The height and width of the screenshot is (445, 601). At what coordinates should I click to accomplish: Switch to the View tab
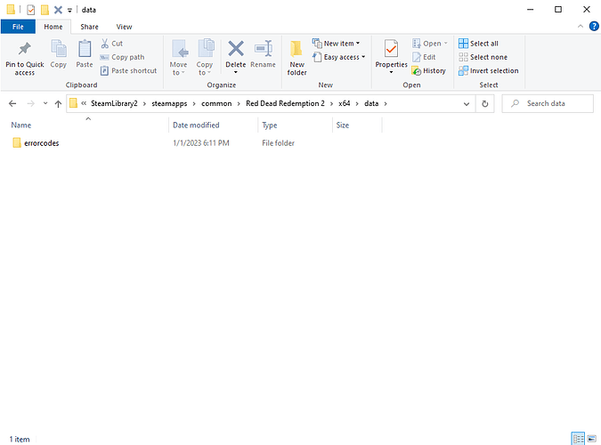point(124,27)
